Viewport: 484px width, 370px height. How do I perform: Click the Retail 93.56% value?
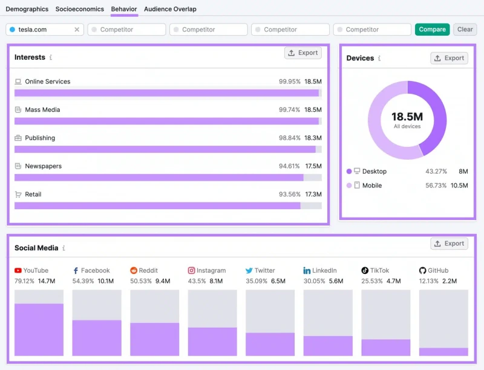coord(290,194)
